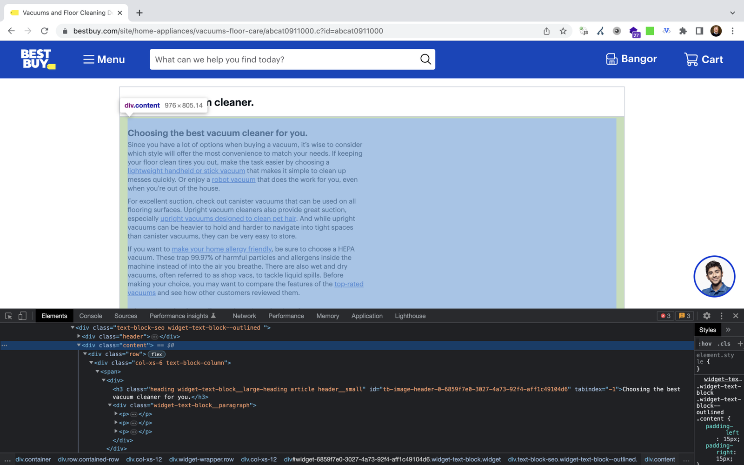
Task: Toggle .cls class editor in Styles
Action: coord(724,344)
